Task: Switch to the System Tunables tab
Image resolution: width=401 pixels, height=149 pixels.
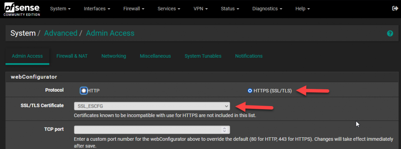Action: point(203,56)
